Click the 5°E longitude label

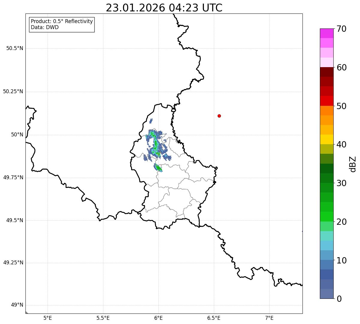[x=48, y=318]
